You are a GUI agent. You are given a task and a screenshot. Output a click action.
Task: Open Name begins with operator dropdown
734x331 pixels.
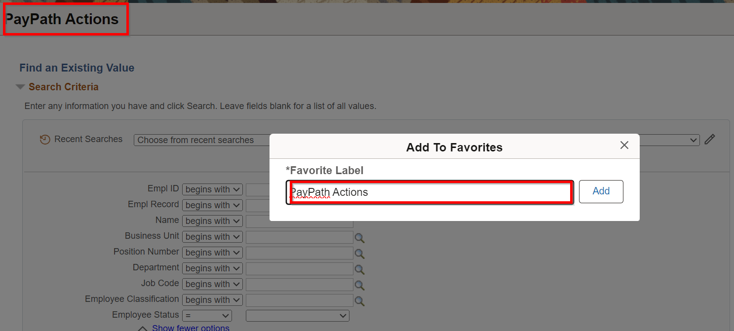pos(212,221)
